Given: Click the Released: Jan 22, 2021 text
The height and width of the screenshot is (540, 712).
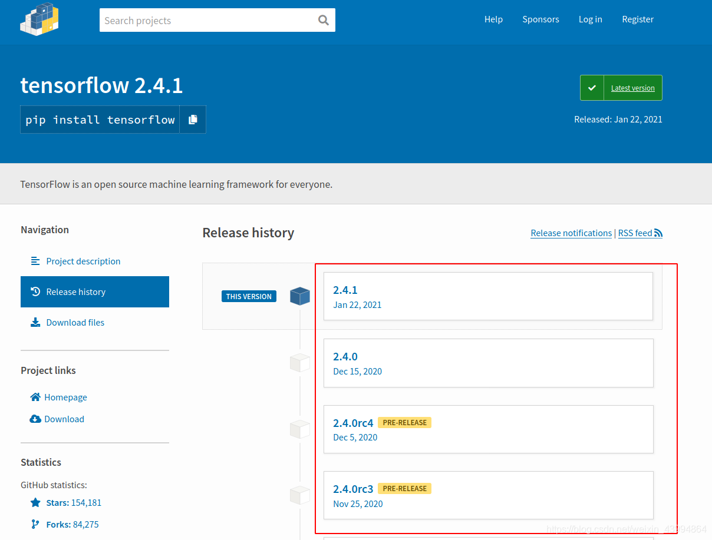Looking at the screenshot, I should coord(618,119).
